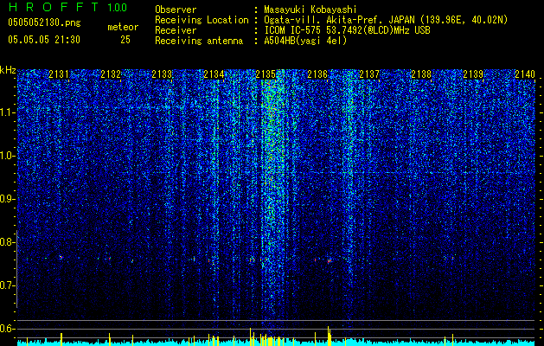Viewport: 544px width, 346px height.
Task: Click the 0.7 kHz frequency label
Action: pyautogui.click(x=8, y=285)
